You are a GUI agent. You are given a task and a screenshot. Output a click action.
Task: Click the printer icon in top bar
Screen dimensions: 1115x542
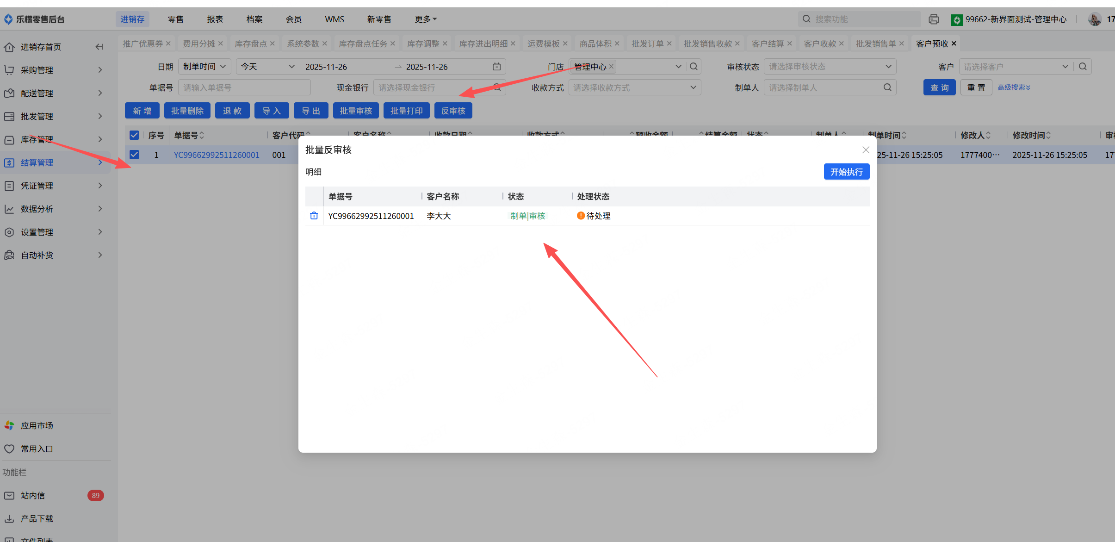click(934, 19)
